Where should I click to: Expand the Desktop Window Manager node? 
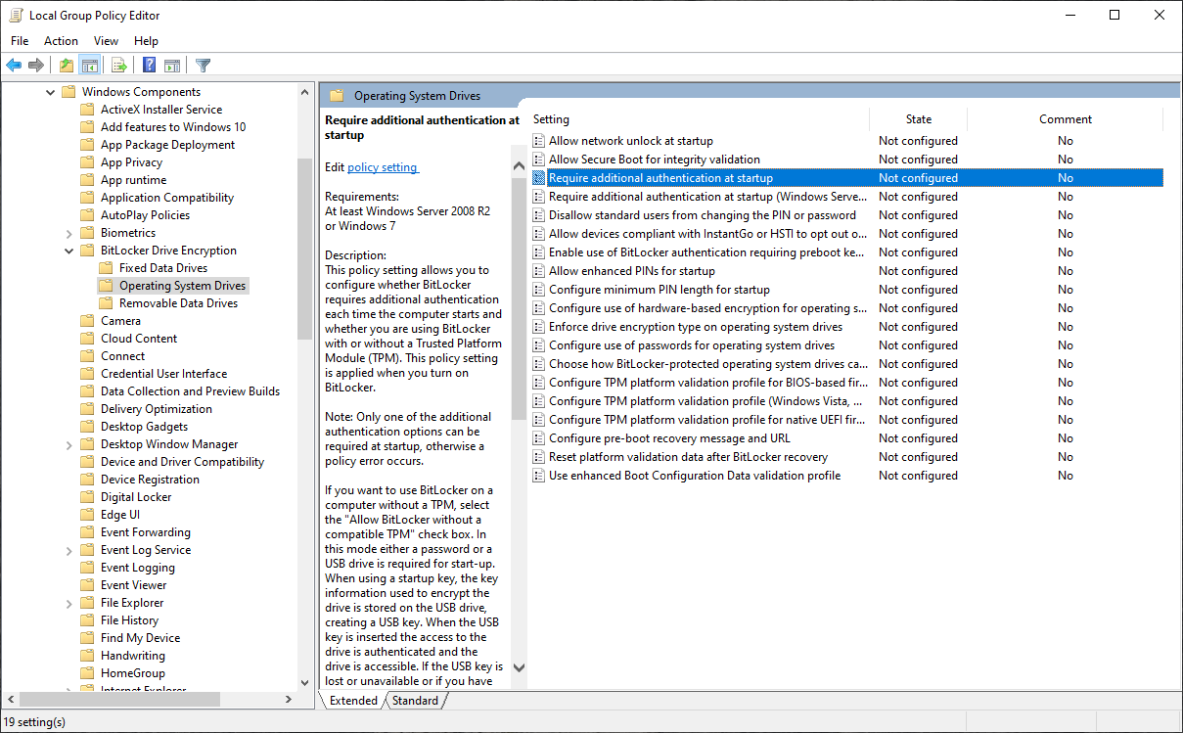pos(69,444)
